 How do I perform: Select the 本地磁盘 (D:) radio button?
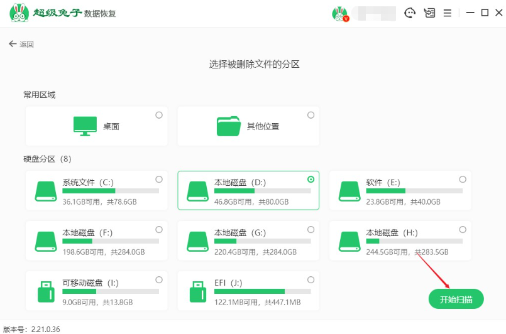point(311,180)
